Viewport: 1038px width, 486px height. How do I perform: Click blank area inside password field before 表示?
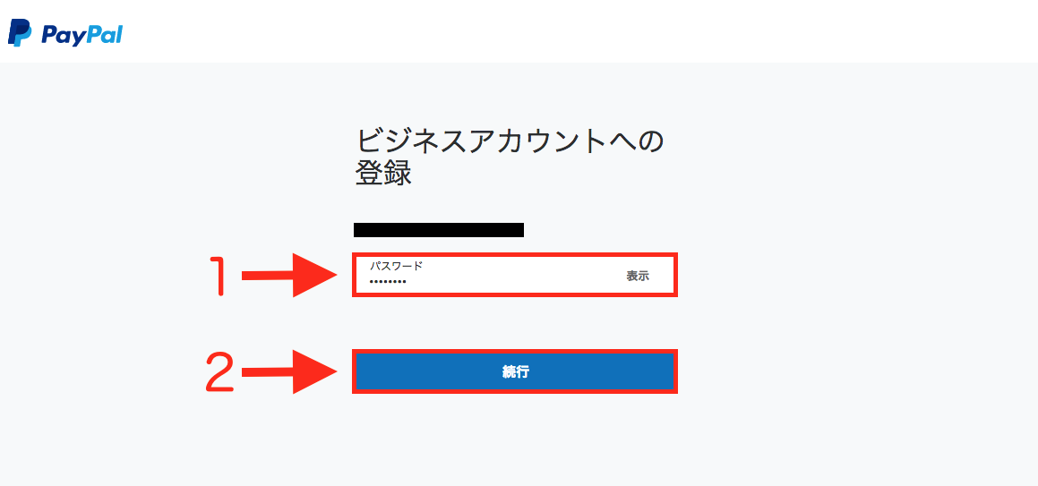click(517, 277)
